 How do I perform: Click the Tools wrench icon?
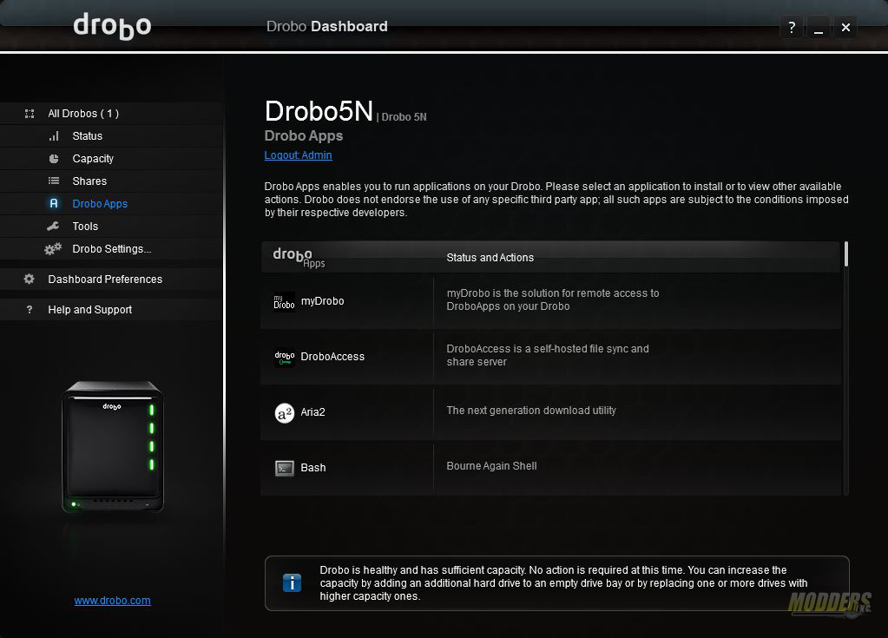point(53,227)
